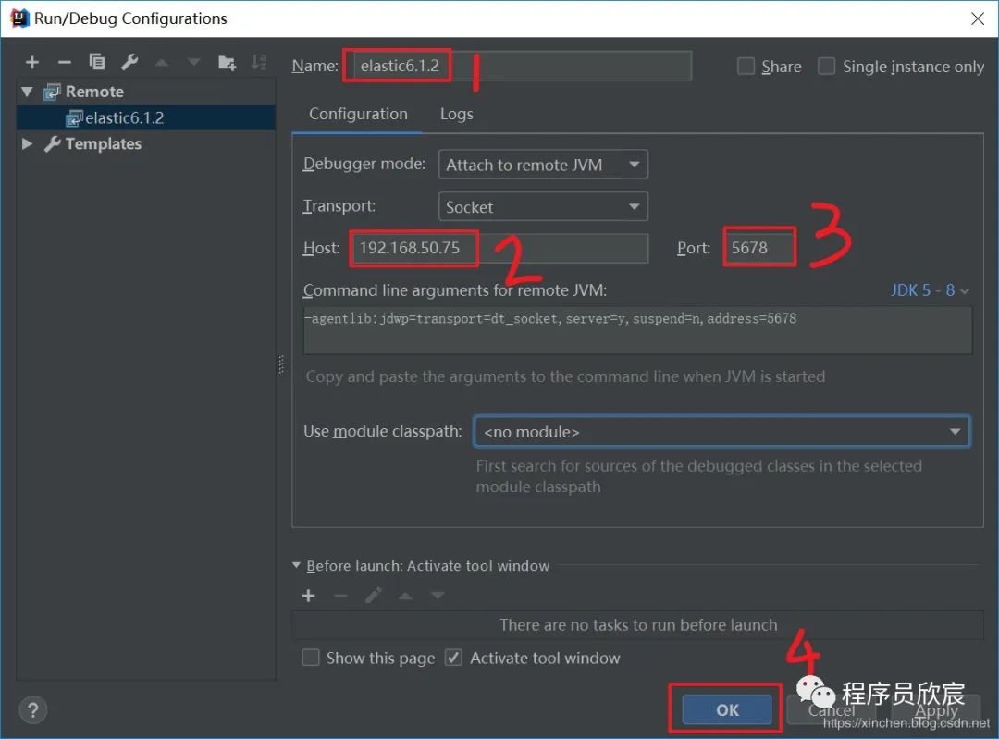
Task: Click the OK button
Action: coord(727,709)
